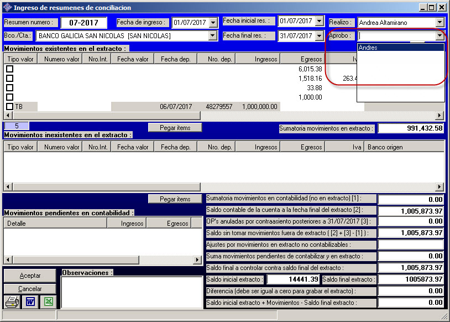Open the Realizo dropdown arrow

point(439,22)
